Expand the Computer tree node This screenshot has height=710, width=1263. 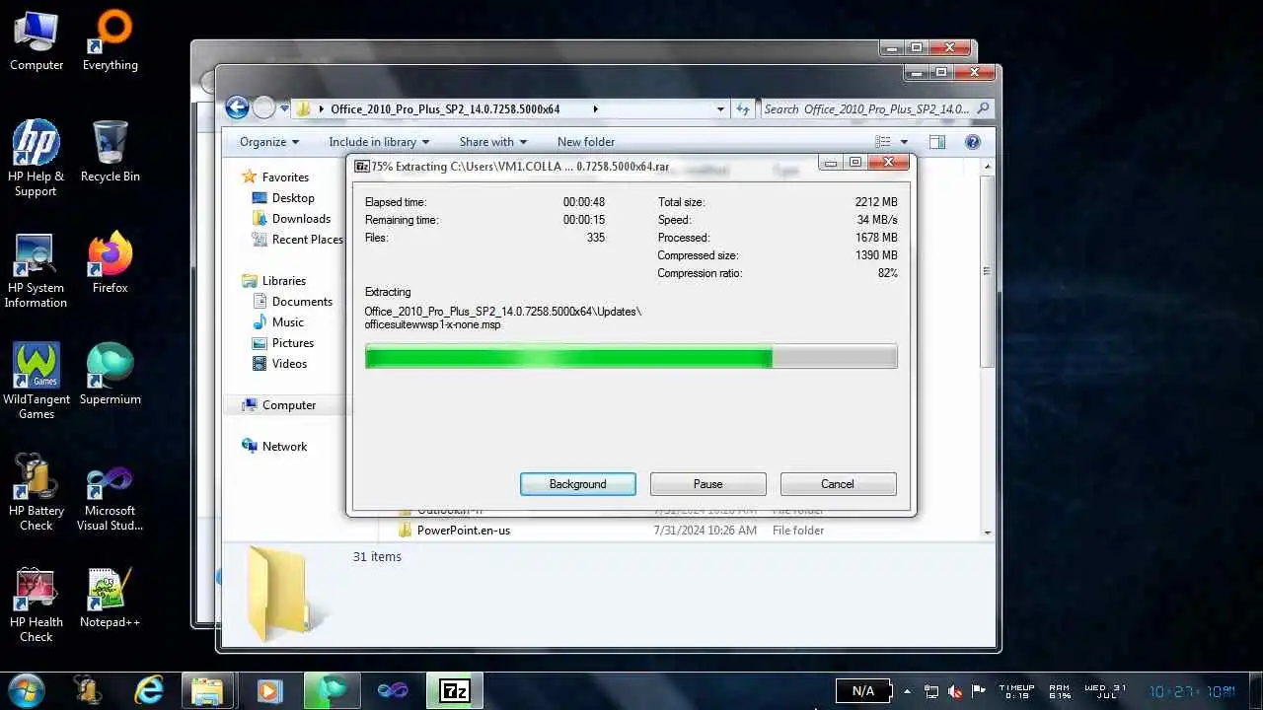(278, 405)
